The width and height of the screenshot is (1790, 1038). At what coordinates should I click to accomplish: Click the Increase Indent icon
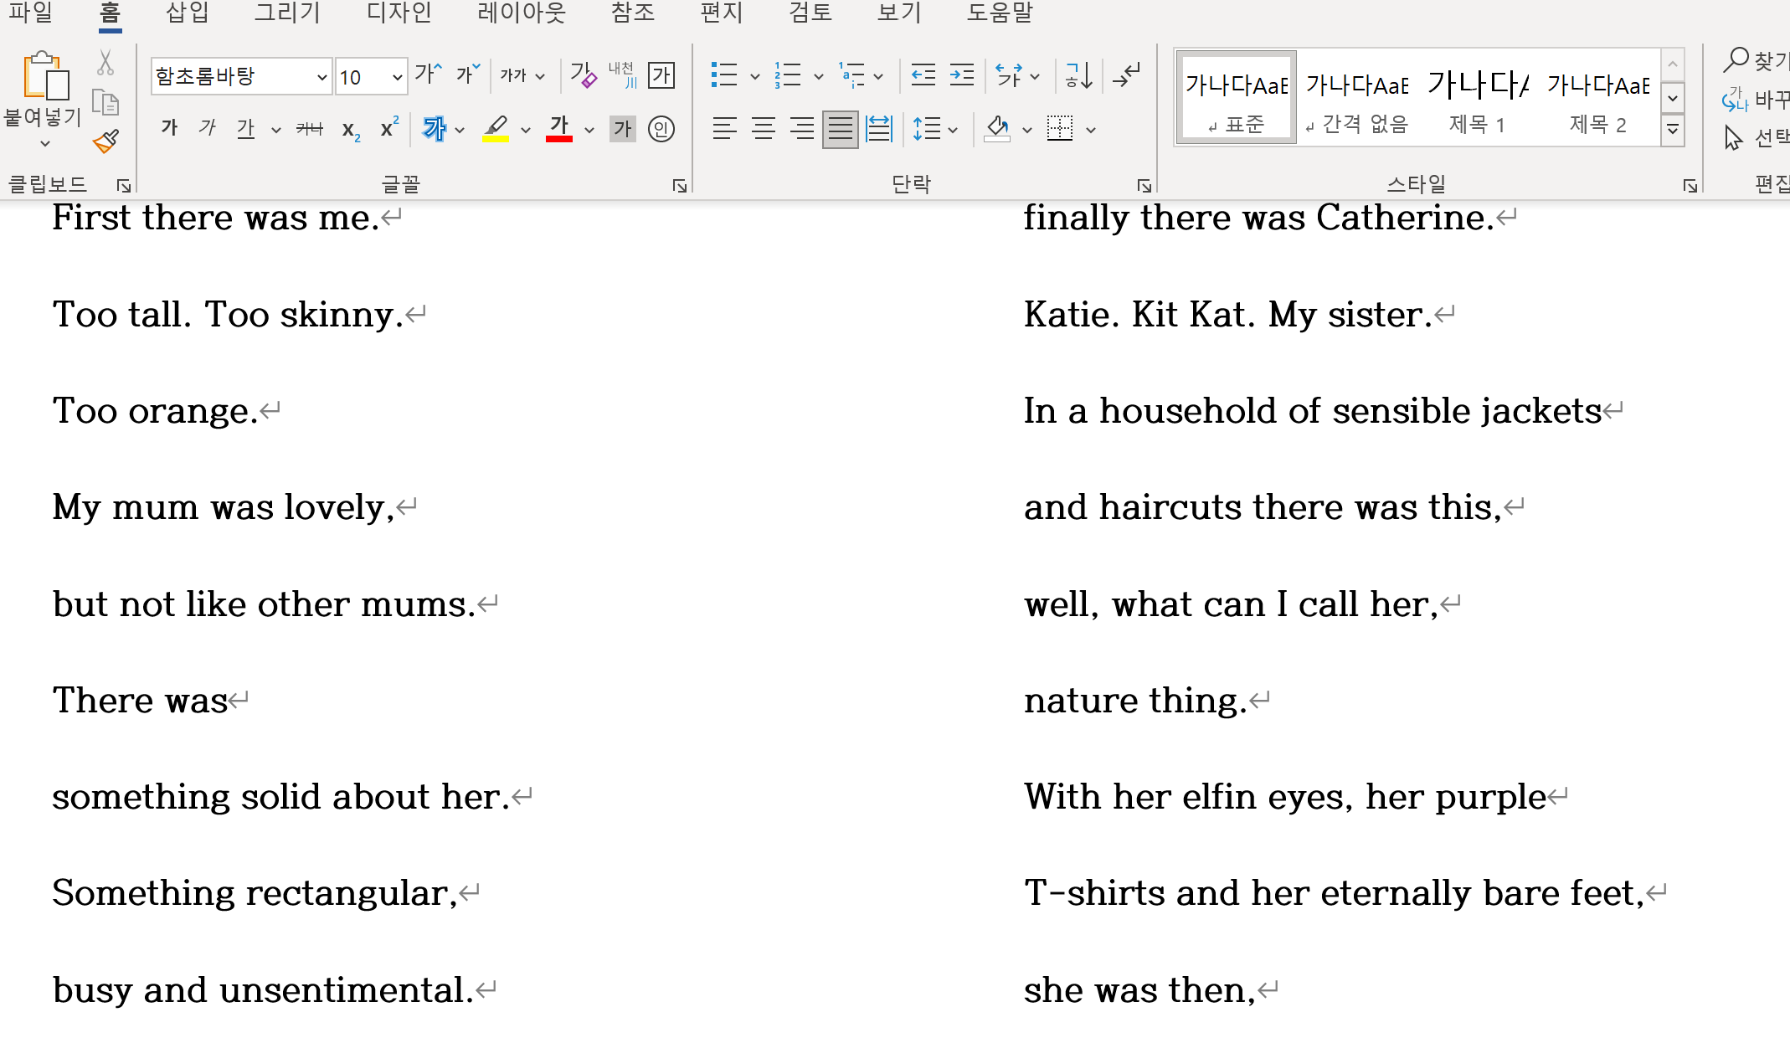pos(962,75)
